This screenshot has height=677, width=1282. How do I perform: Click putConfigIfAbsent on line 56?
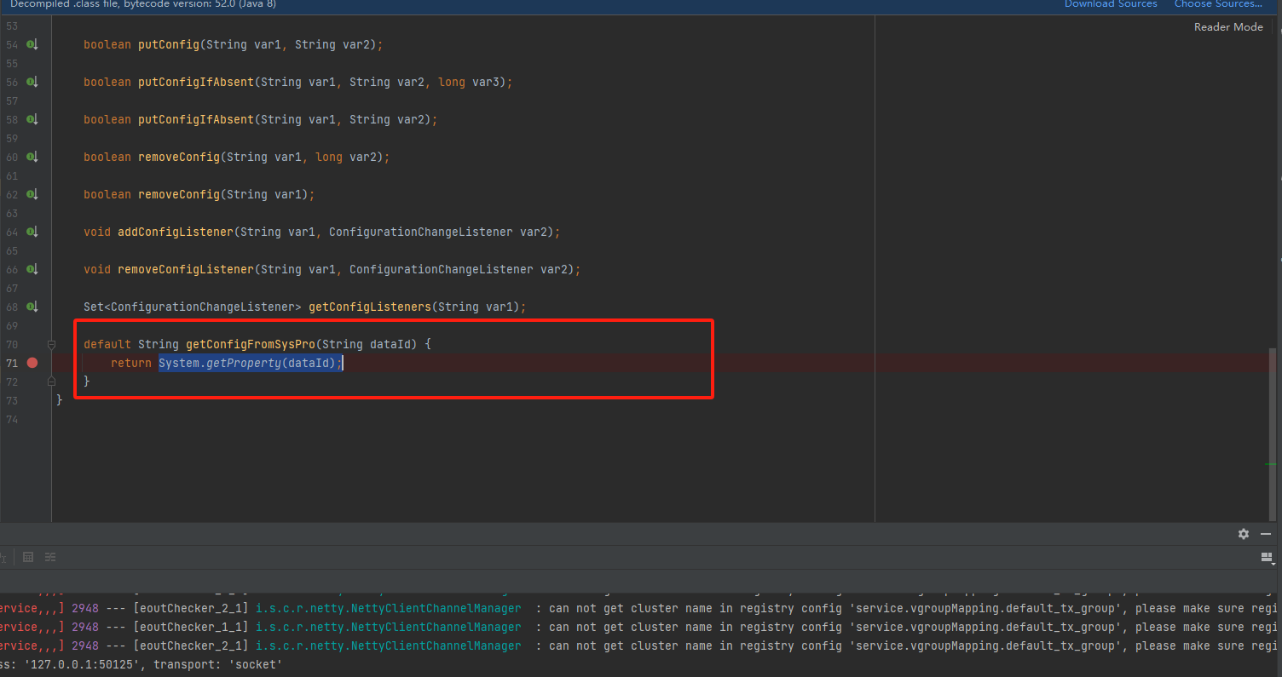pyautogui.click(x=196, y=82)
